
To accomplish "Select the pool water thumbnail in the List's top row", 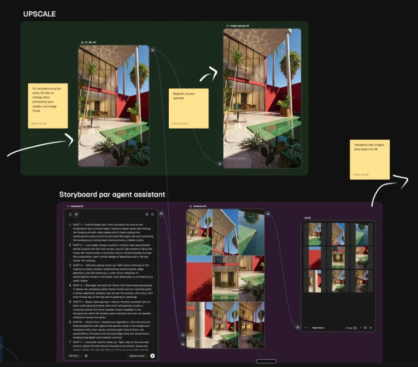I will click(361, 234).
